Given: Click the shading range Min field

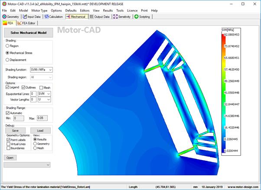Looking at the screenshot, I should [x=19, y=118].
